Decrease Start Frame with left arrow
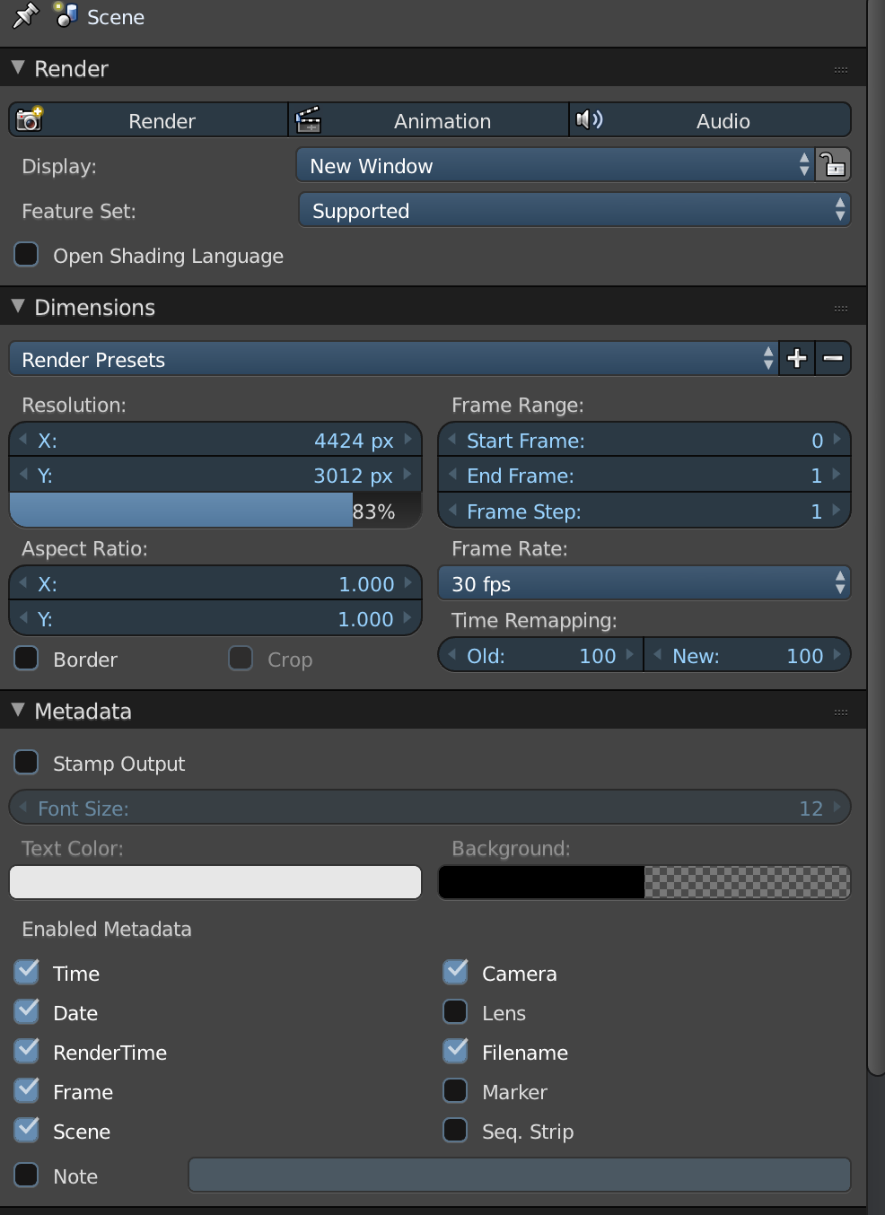Screen dimensions: 885x1215 (x=453, y=440)
